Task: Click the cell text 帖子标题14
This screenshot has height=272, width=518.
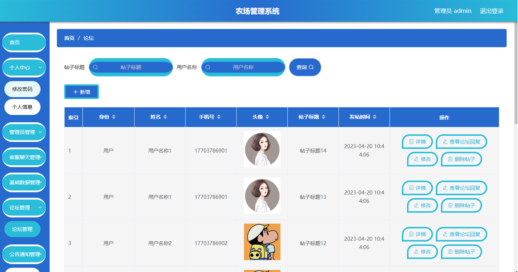Action: coord(313,151)
